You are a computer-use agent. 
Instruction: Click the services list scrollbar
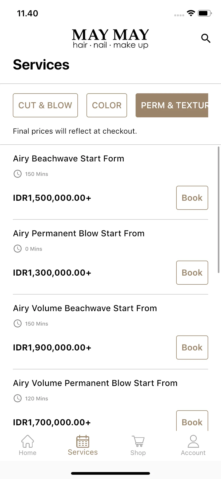[219, 210]
